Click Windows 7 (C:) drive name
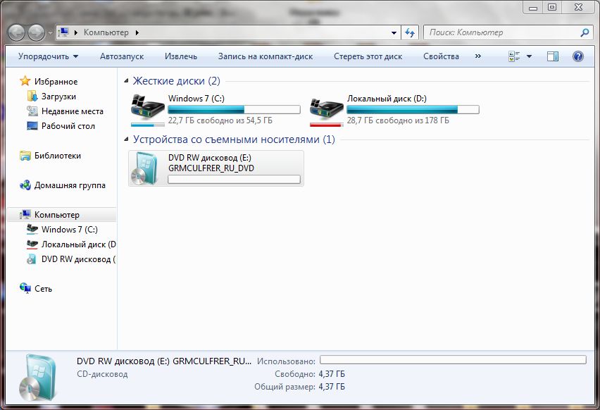This screenshot has width=600, height=410. tap(196, 99)
